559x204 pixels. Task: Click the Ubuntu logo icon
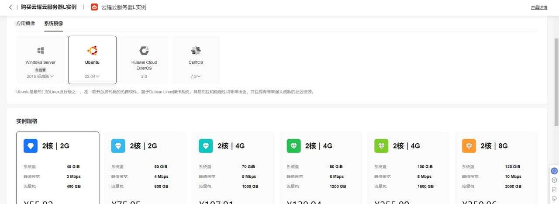(x=92, y=50)
